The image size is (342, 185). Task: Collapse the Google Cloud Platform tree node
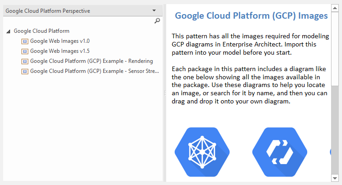[x=9, y=31]
